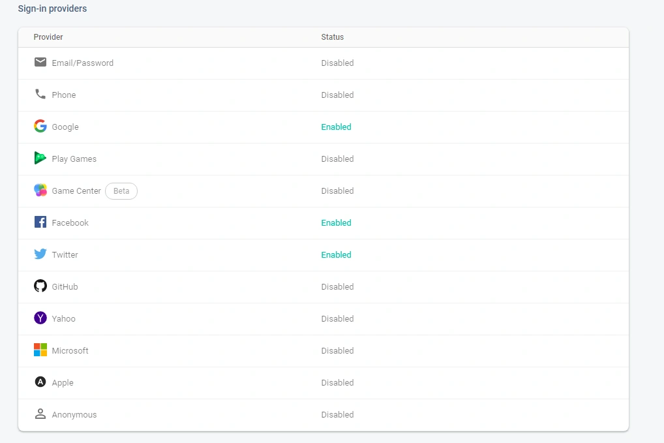Click the Disabled status for Game Center
Image resolution: width=664 pixels, height=443 pixels.
coord(337,191)
